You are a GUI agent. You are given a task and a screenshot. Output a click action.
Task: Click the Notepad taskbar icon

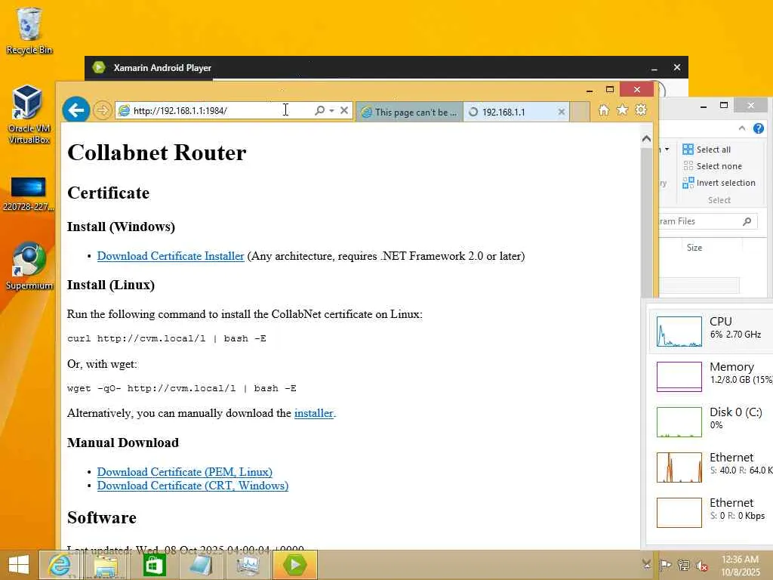[201, 565]
